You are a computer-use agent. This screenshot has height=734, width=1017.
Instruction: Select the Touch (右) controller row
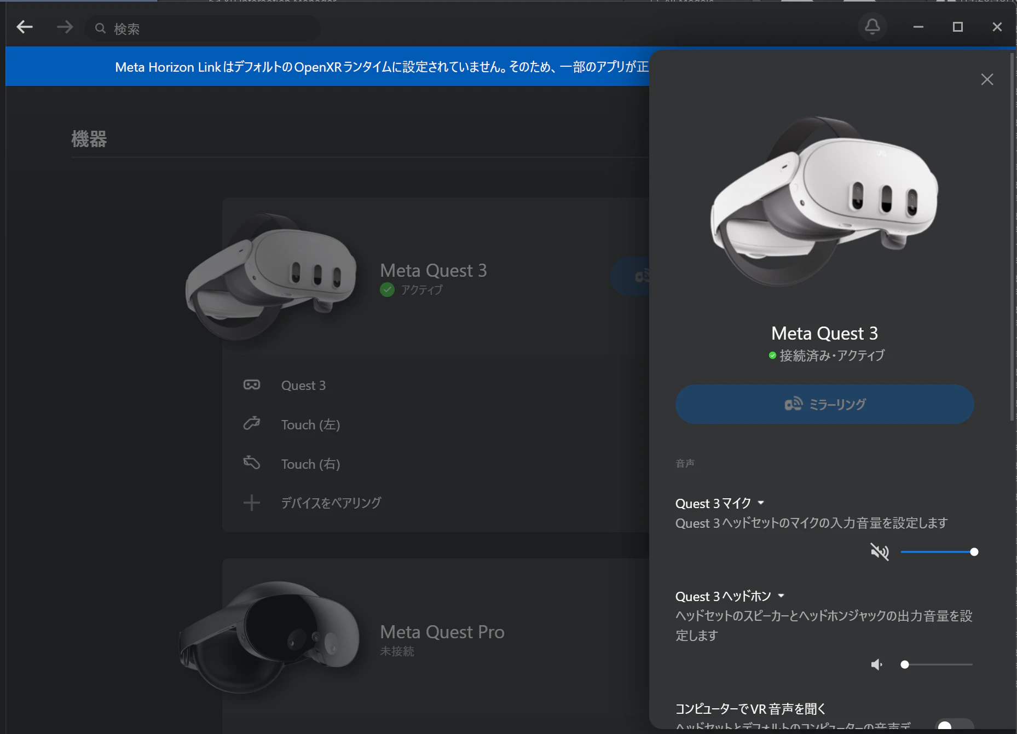pos(435,464)
